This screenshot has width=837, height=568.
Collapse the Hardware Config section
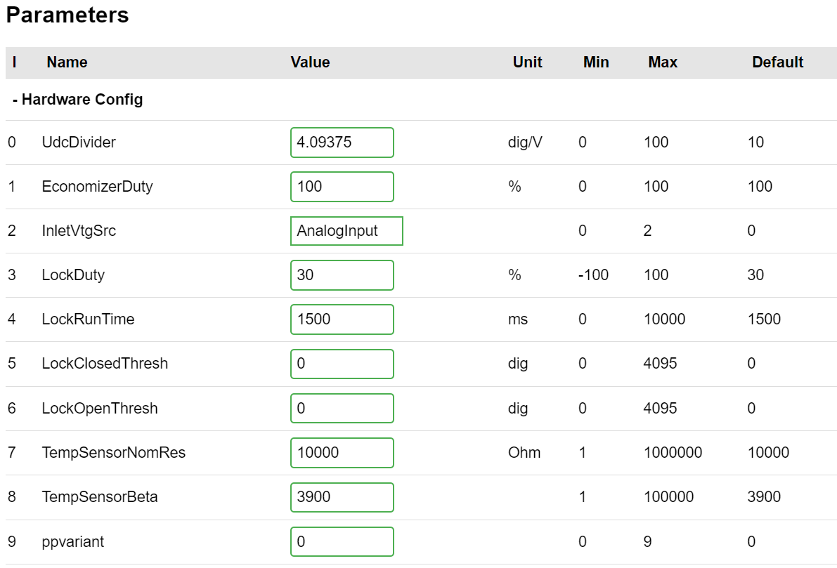[x=77, y=100]
